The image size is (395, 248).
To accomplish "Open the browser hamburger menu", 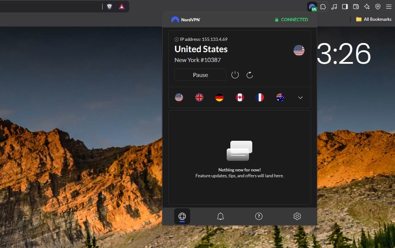I will point(388,7).
